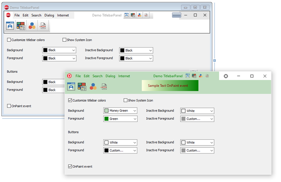This screenshot has width=281, height=182.
Task: Click small colored grid icon beside back window title
Action: (x=133, y=15)
